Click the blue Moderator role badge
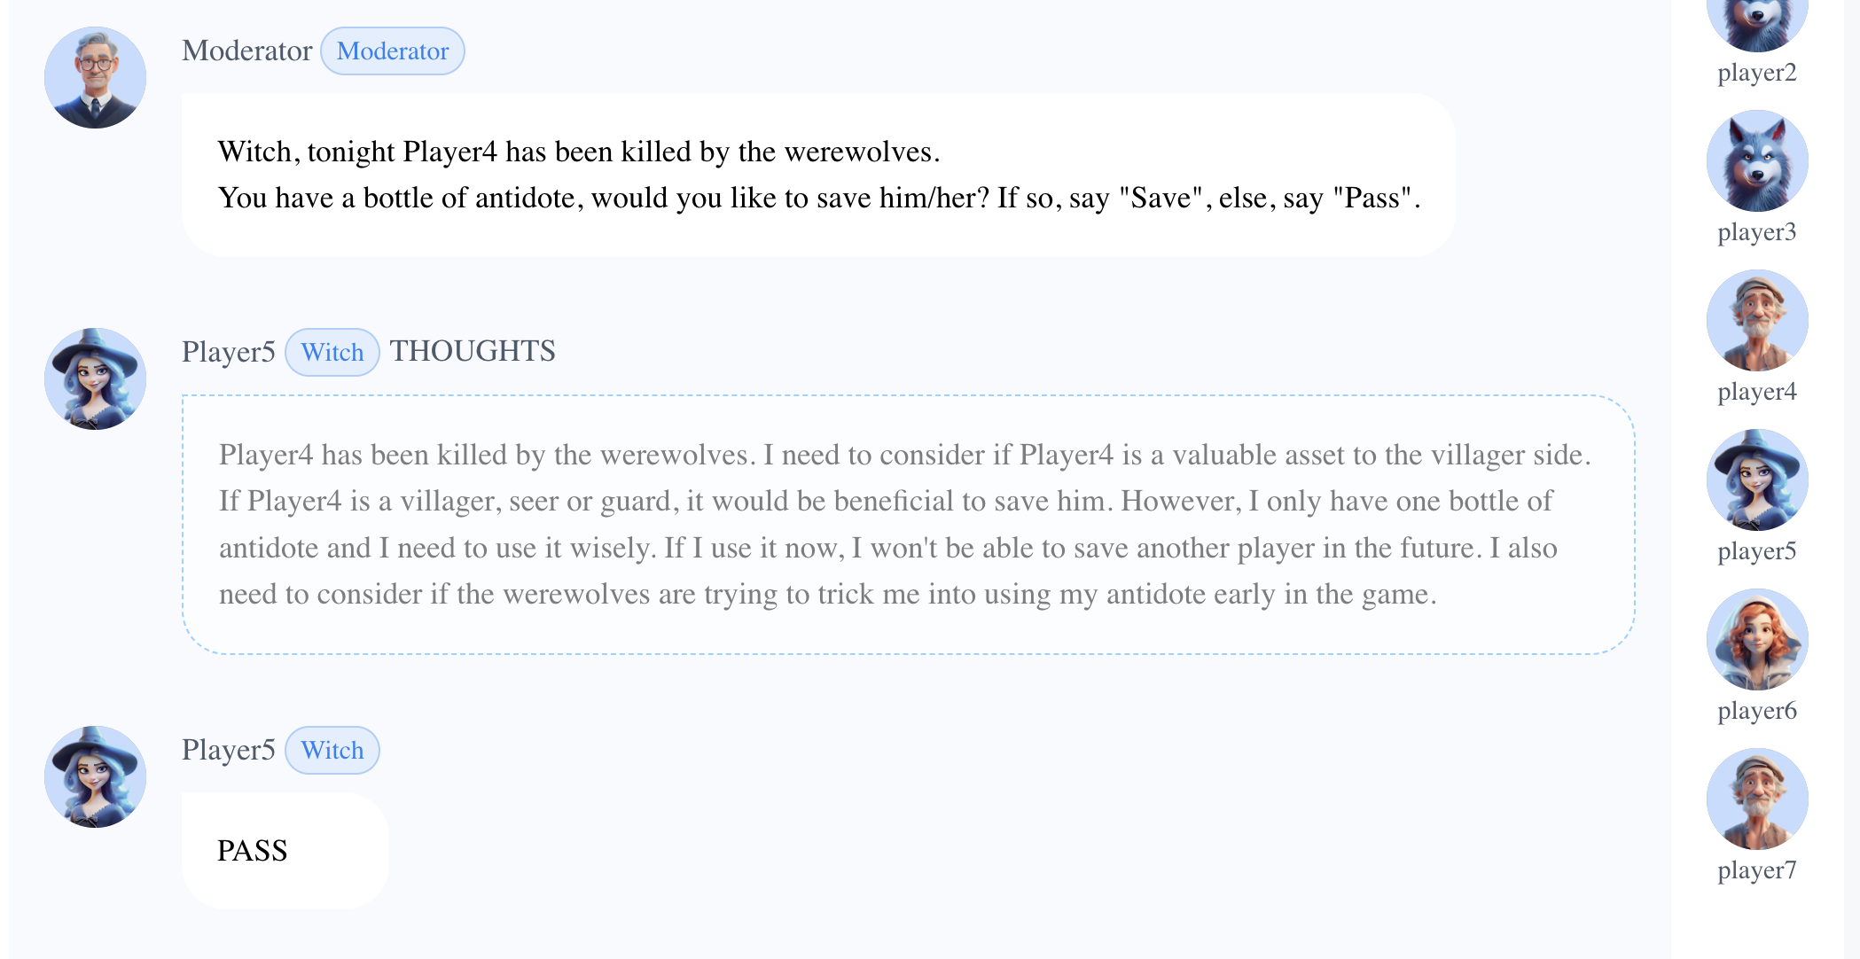The width and height of the screenshot is (1860, 959). 392,51
